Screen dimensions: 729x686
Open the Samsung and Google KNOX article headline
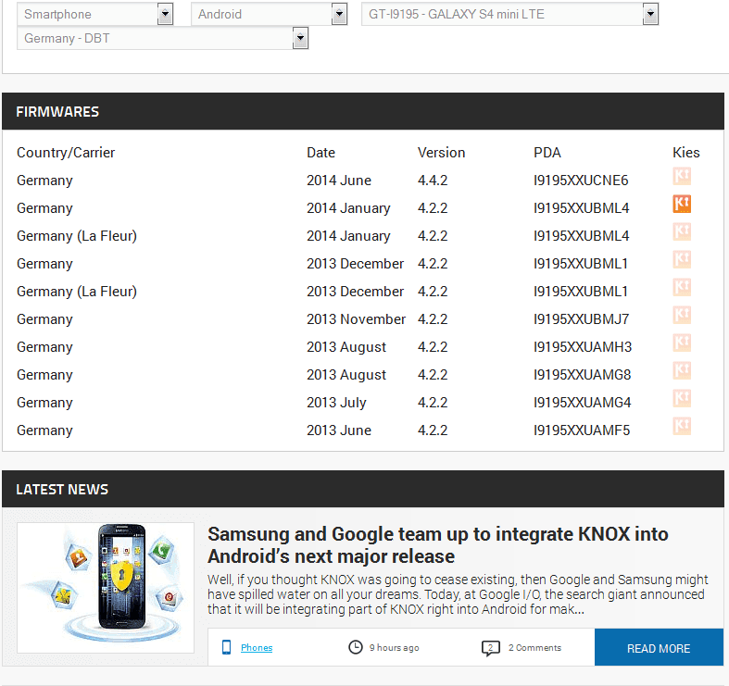pos(437,545)
